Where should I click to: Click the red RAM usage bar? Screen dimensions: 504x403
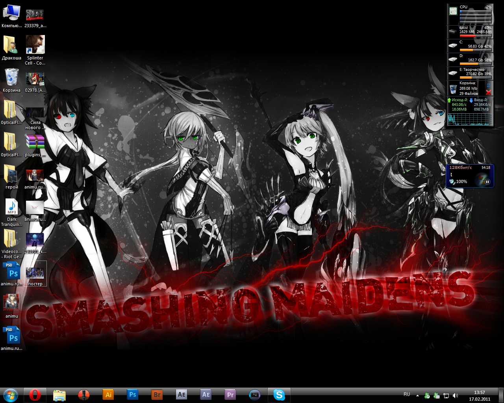tap(476, 36)
